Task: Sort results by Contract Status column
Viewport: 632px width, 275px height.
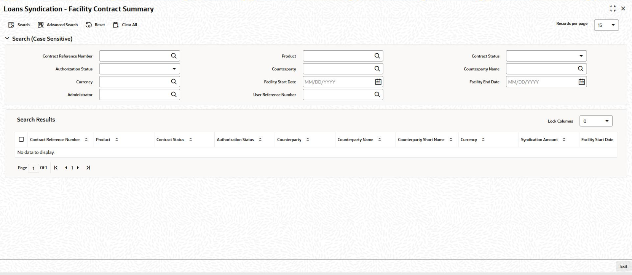Action: tap(191, 140)
